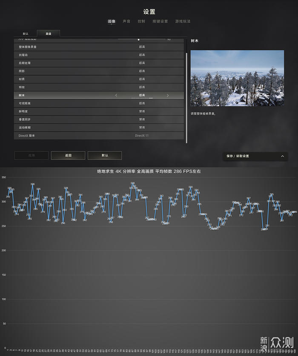Image resolution: width=298 pixels, height=356 pixels.
Task: Click the 返回 button
Action: 68,156
